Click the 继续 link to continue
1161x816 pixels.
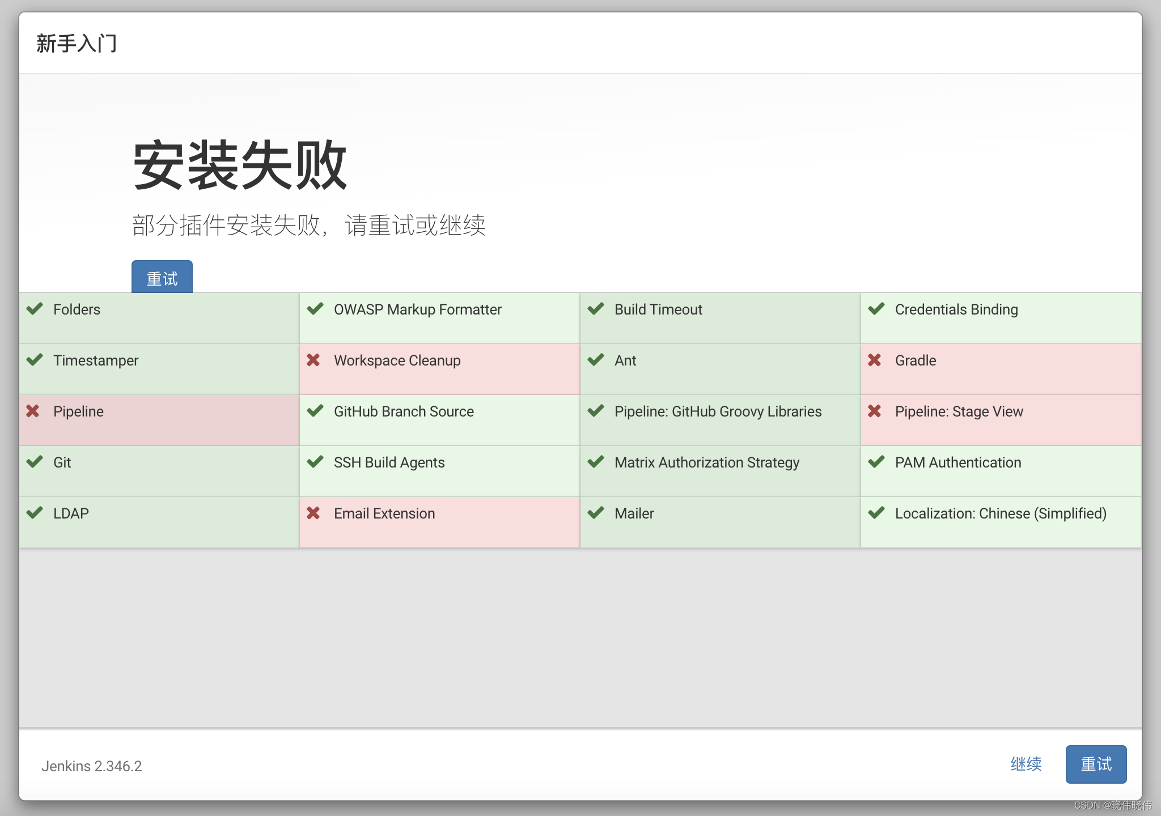[x=1026, y=764]
